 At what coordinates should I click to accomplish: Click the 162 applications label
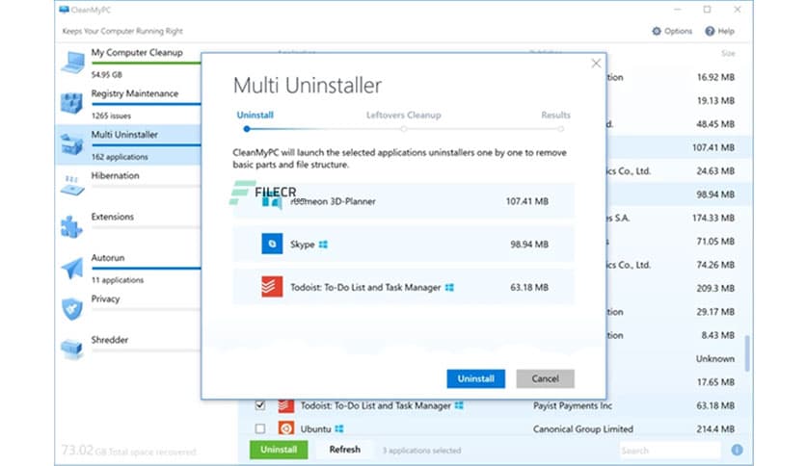coord(120,157)
